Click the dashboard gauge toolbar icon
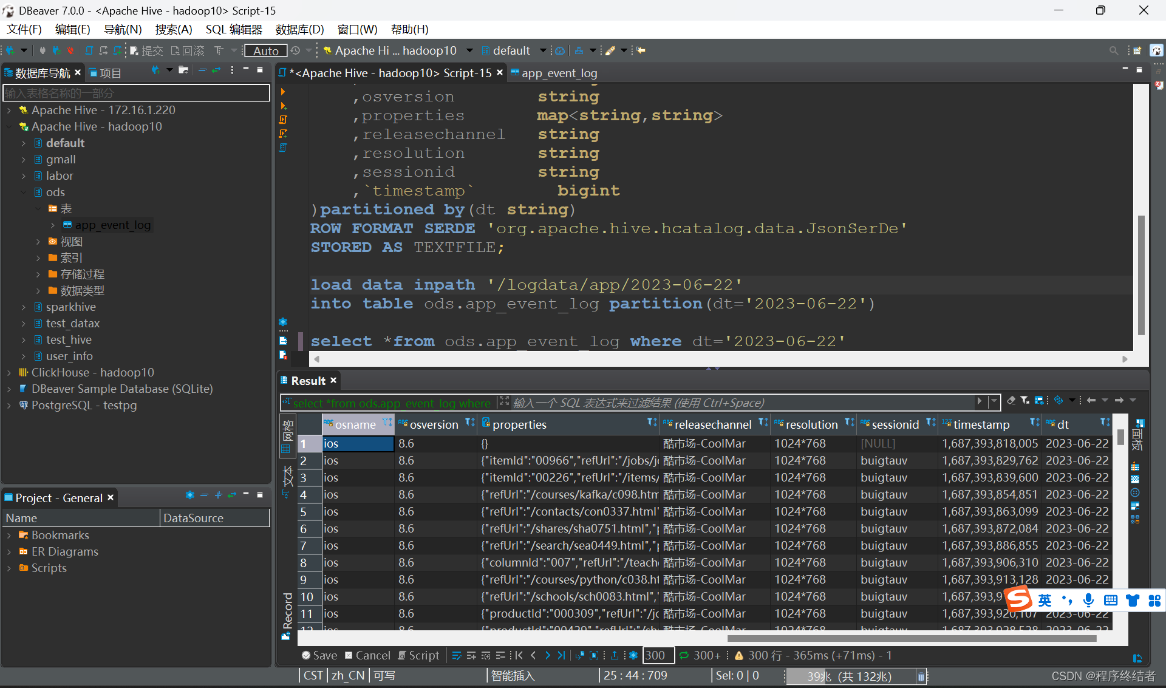 tap(560, 50)
